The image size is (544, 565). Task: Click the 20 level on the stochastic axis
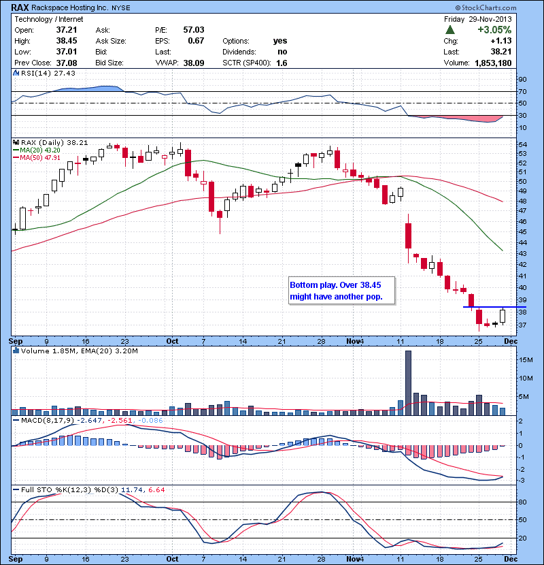pos(522,538)
